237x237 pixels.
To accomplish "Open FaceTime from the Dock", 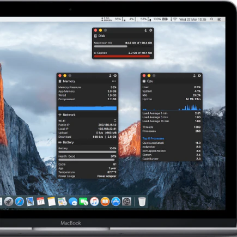I will [x=84, y=202].
